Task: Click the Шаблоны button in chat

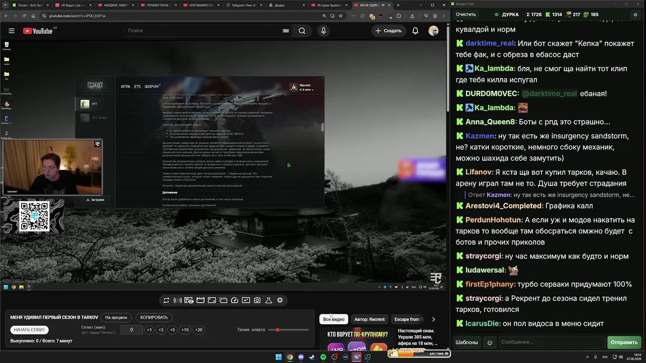Action: coord(467,342)
